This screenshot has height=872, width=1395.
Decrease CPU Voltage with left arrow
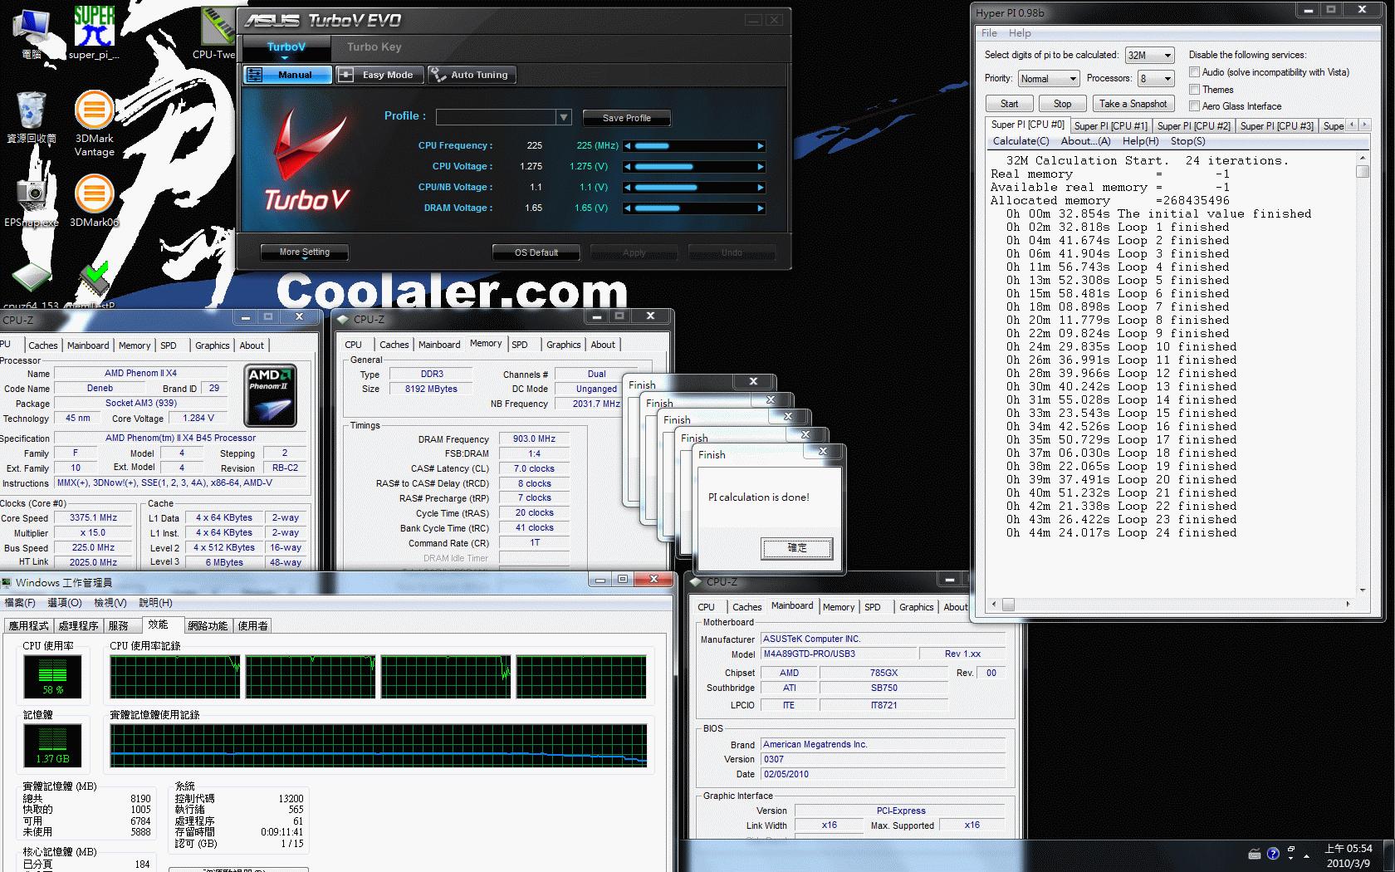tap(628, 167)
